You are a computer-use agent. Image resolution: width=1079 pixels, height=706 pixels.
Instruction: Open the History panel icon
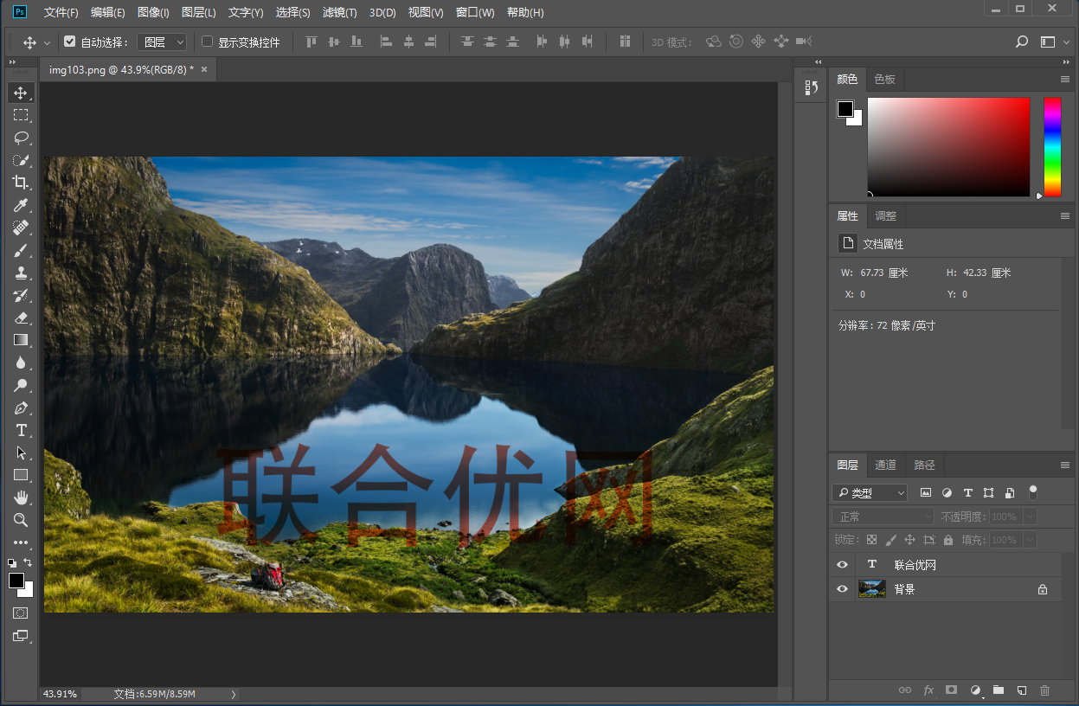point(812,87)
